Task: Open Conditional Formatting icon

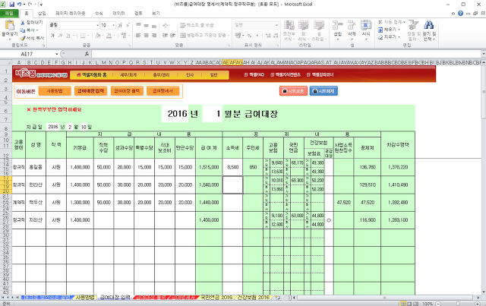Action: click(289, 25)
